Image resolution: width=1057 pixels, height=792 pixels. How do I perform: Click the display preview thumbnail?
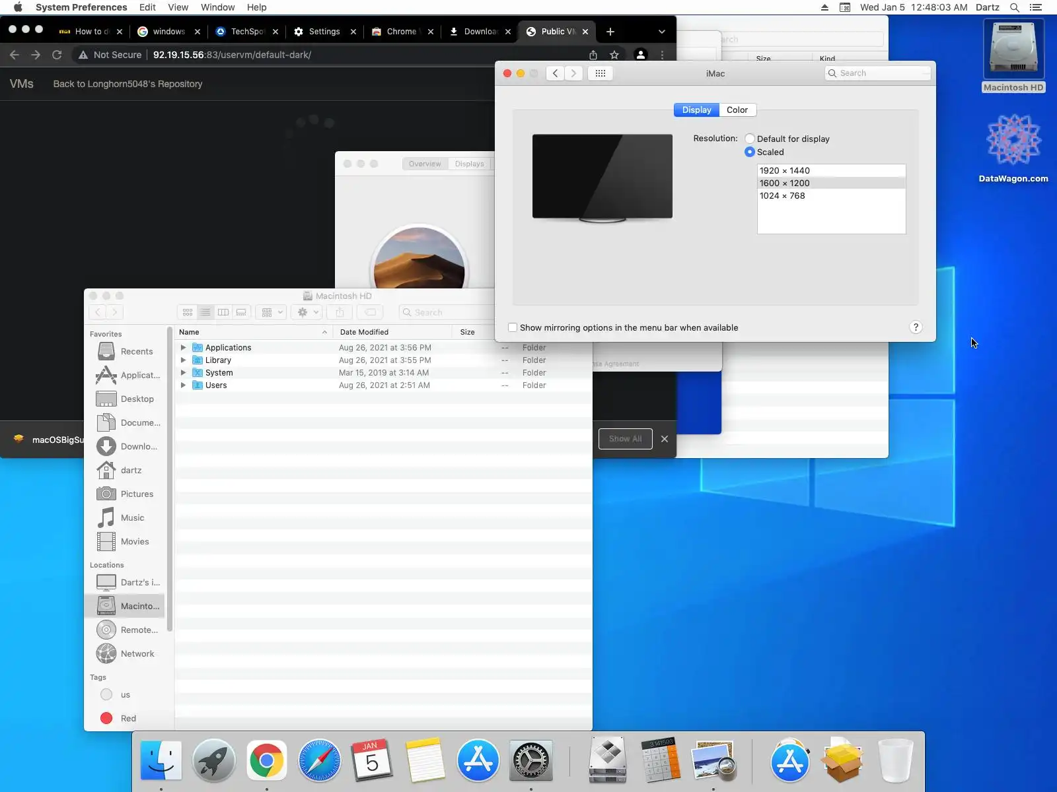click(x=602, y=178)
